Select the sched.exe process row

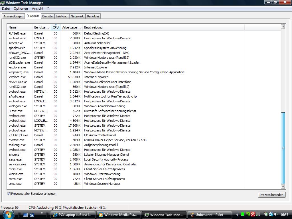[x=125, y=43]
